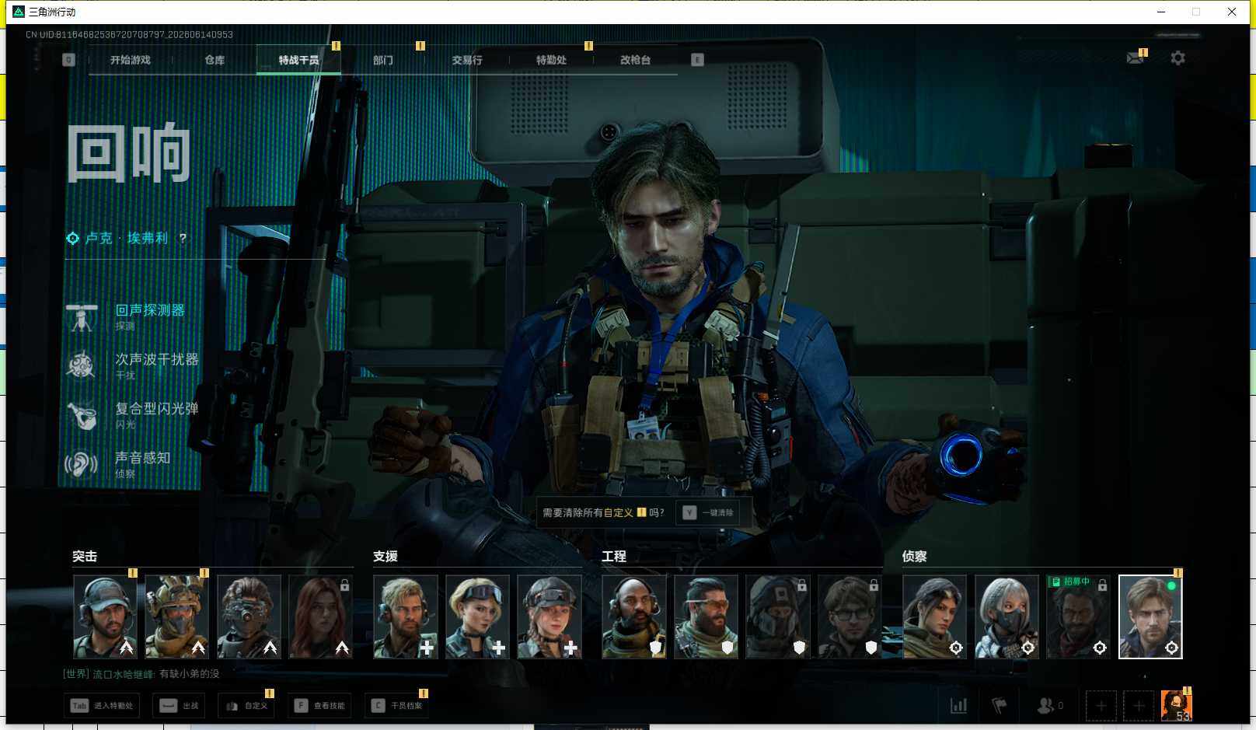Select the 次声波干扰器 skill icon
This screenshot has width=1256, height=730.
click(x=82, y=365)
